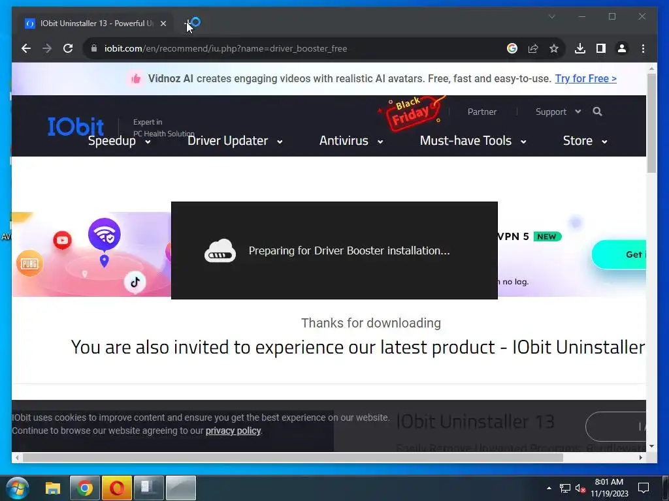Reload the page with the refresh icon
This screenshot has height=501, width=669.
click(x=68, y=48)
